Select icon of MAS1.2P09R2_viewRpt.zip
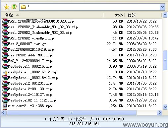 tap(5, 38)
